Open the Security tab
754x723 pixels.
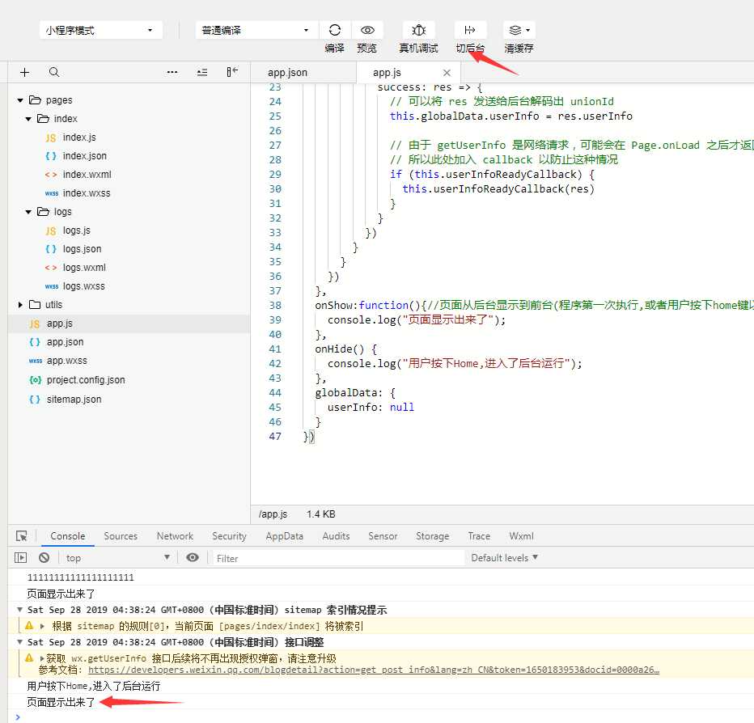[229, 536]
